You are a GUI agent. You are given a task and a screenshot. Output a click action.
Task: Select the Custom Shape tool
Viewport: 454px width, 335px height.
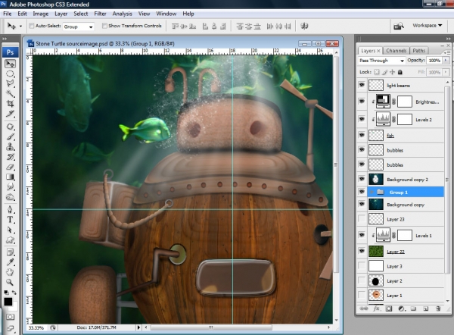click(10, 240)
